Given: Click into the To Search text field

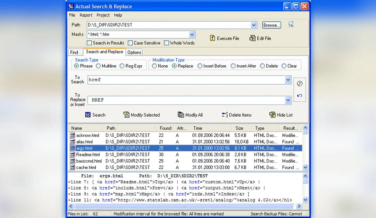Looking at the screenshot, I should point(186,80).
